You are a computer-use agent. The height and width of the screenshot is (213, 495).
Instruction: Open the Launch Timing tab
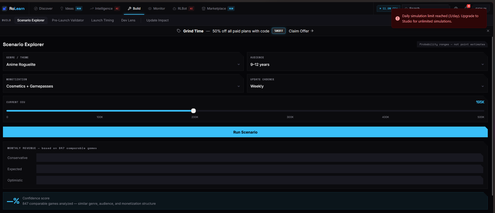[x=102, y=20]
